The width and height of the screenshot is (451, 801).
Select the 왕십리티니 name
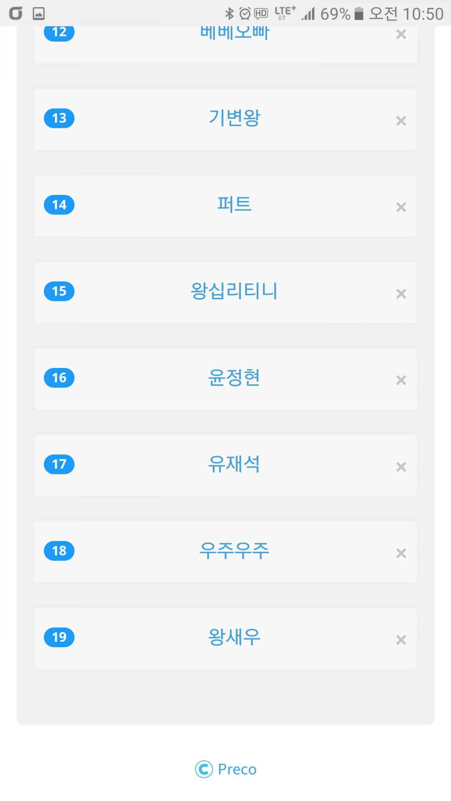point(234,291)
